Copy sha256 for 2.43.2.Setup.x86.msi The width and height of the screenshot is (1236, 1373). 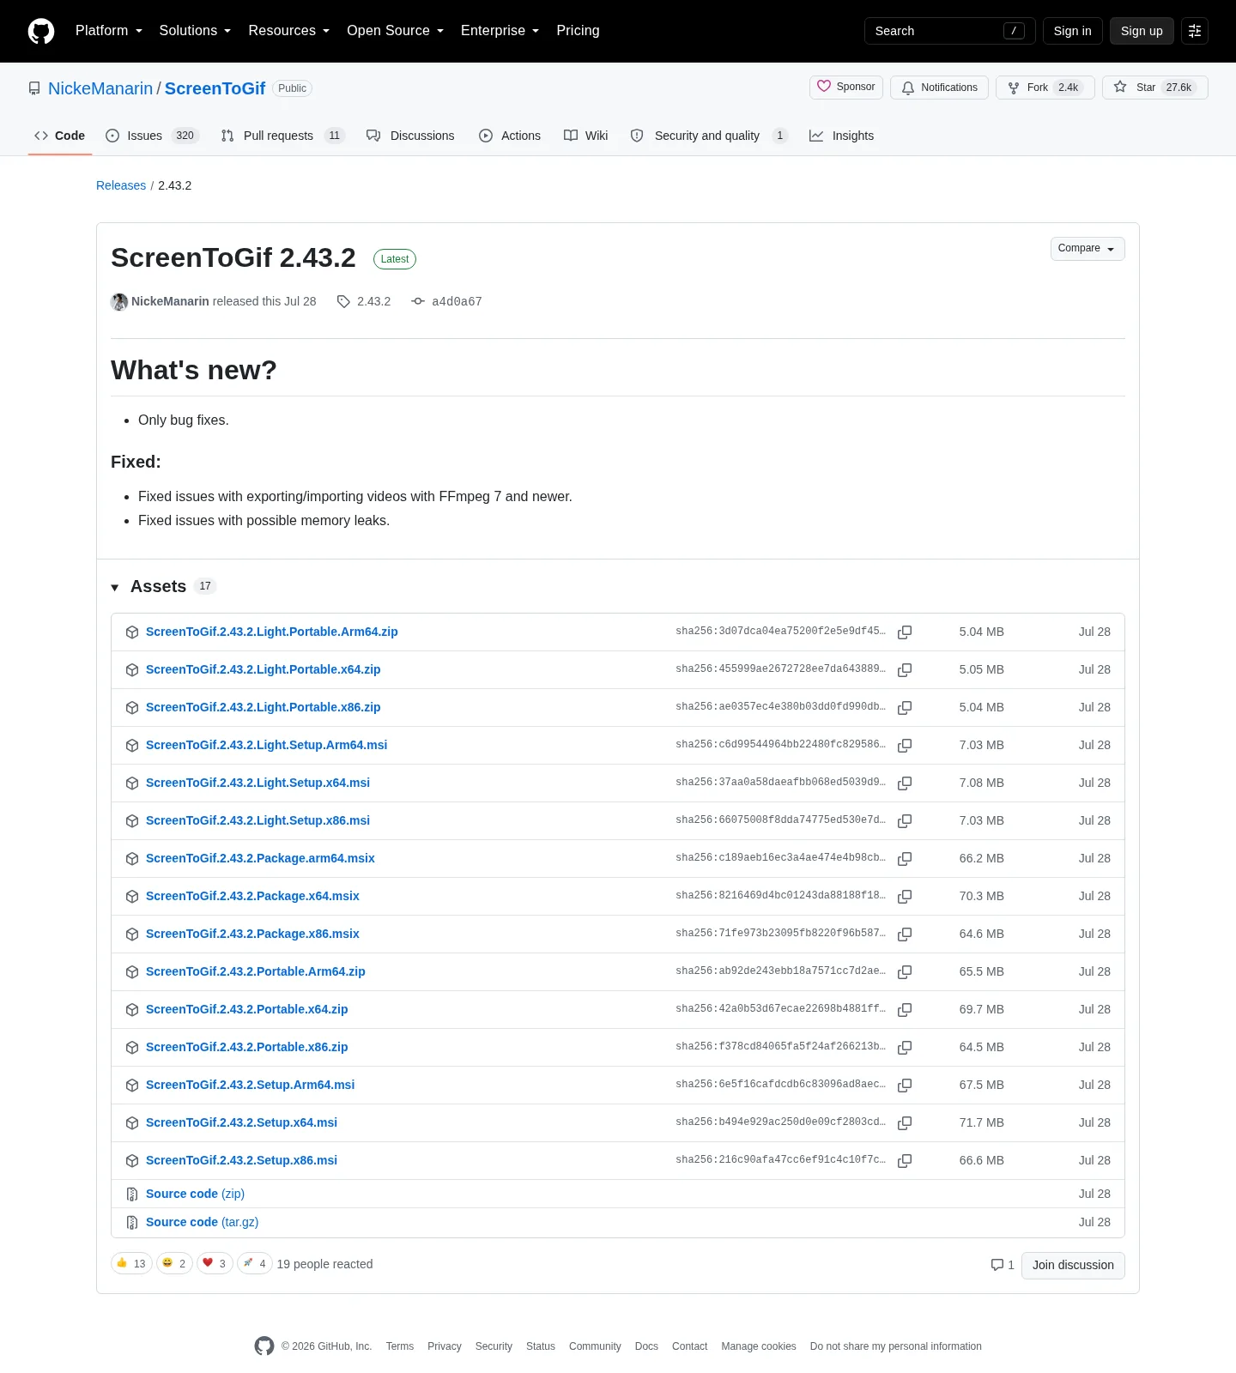(x=905, y=1161)
